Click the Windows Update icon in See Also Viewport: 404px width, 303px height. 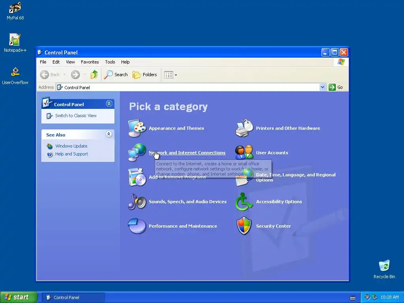[x=50, y=146]
